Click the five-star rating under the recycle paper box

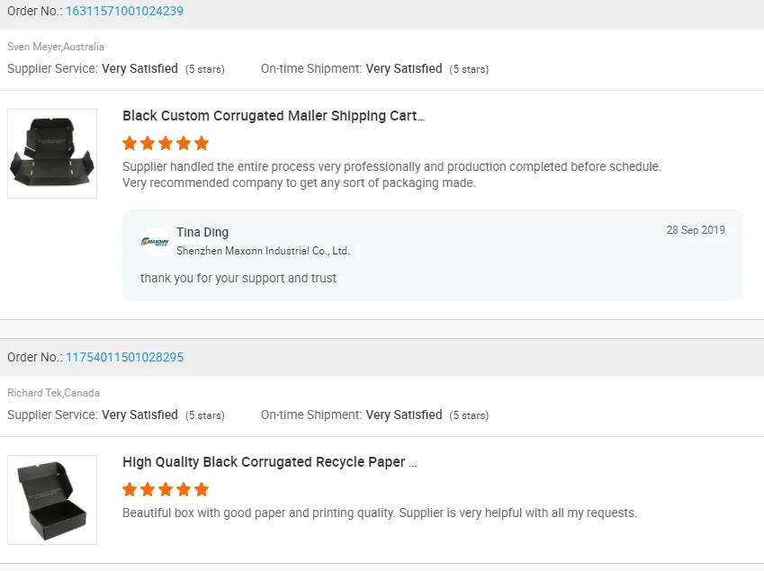tap(166, 489)
